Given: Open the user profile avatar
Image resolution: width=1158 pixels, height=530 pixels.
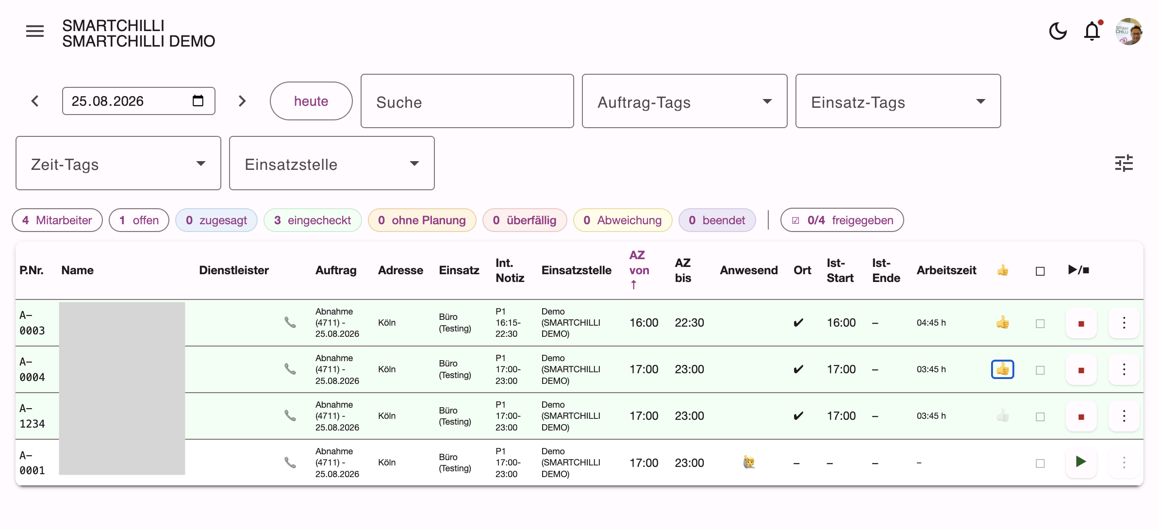Looking at the screenshot, I should click(x=1128, y=32).
